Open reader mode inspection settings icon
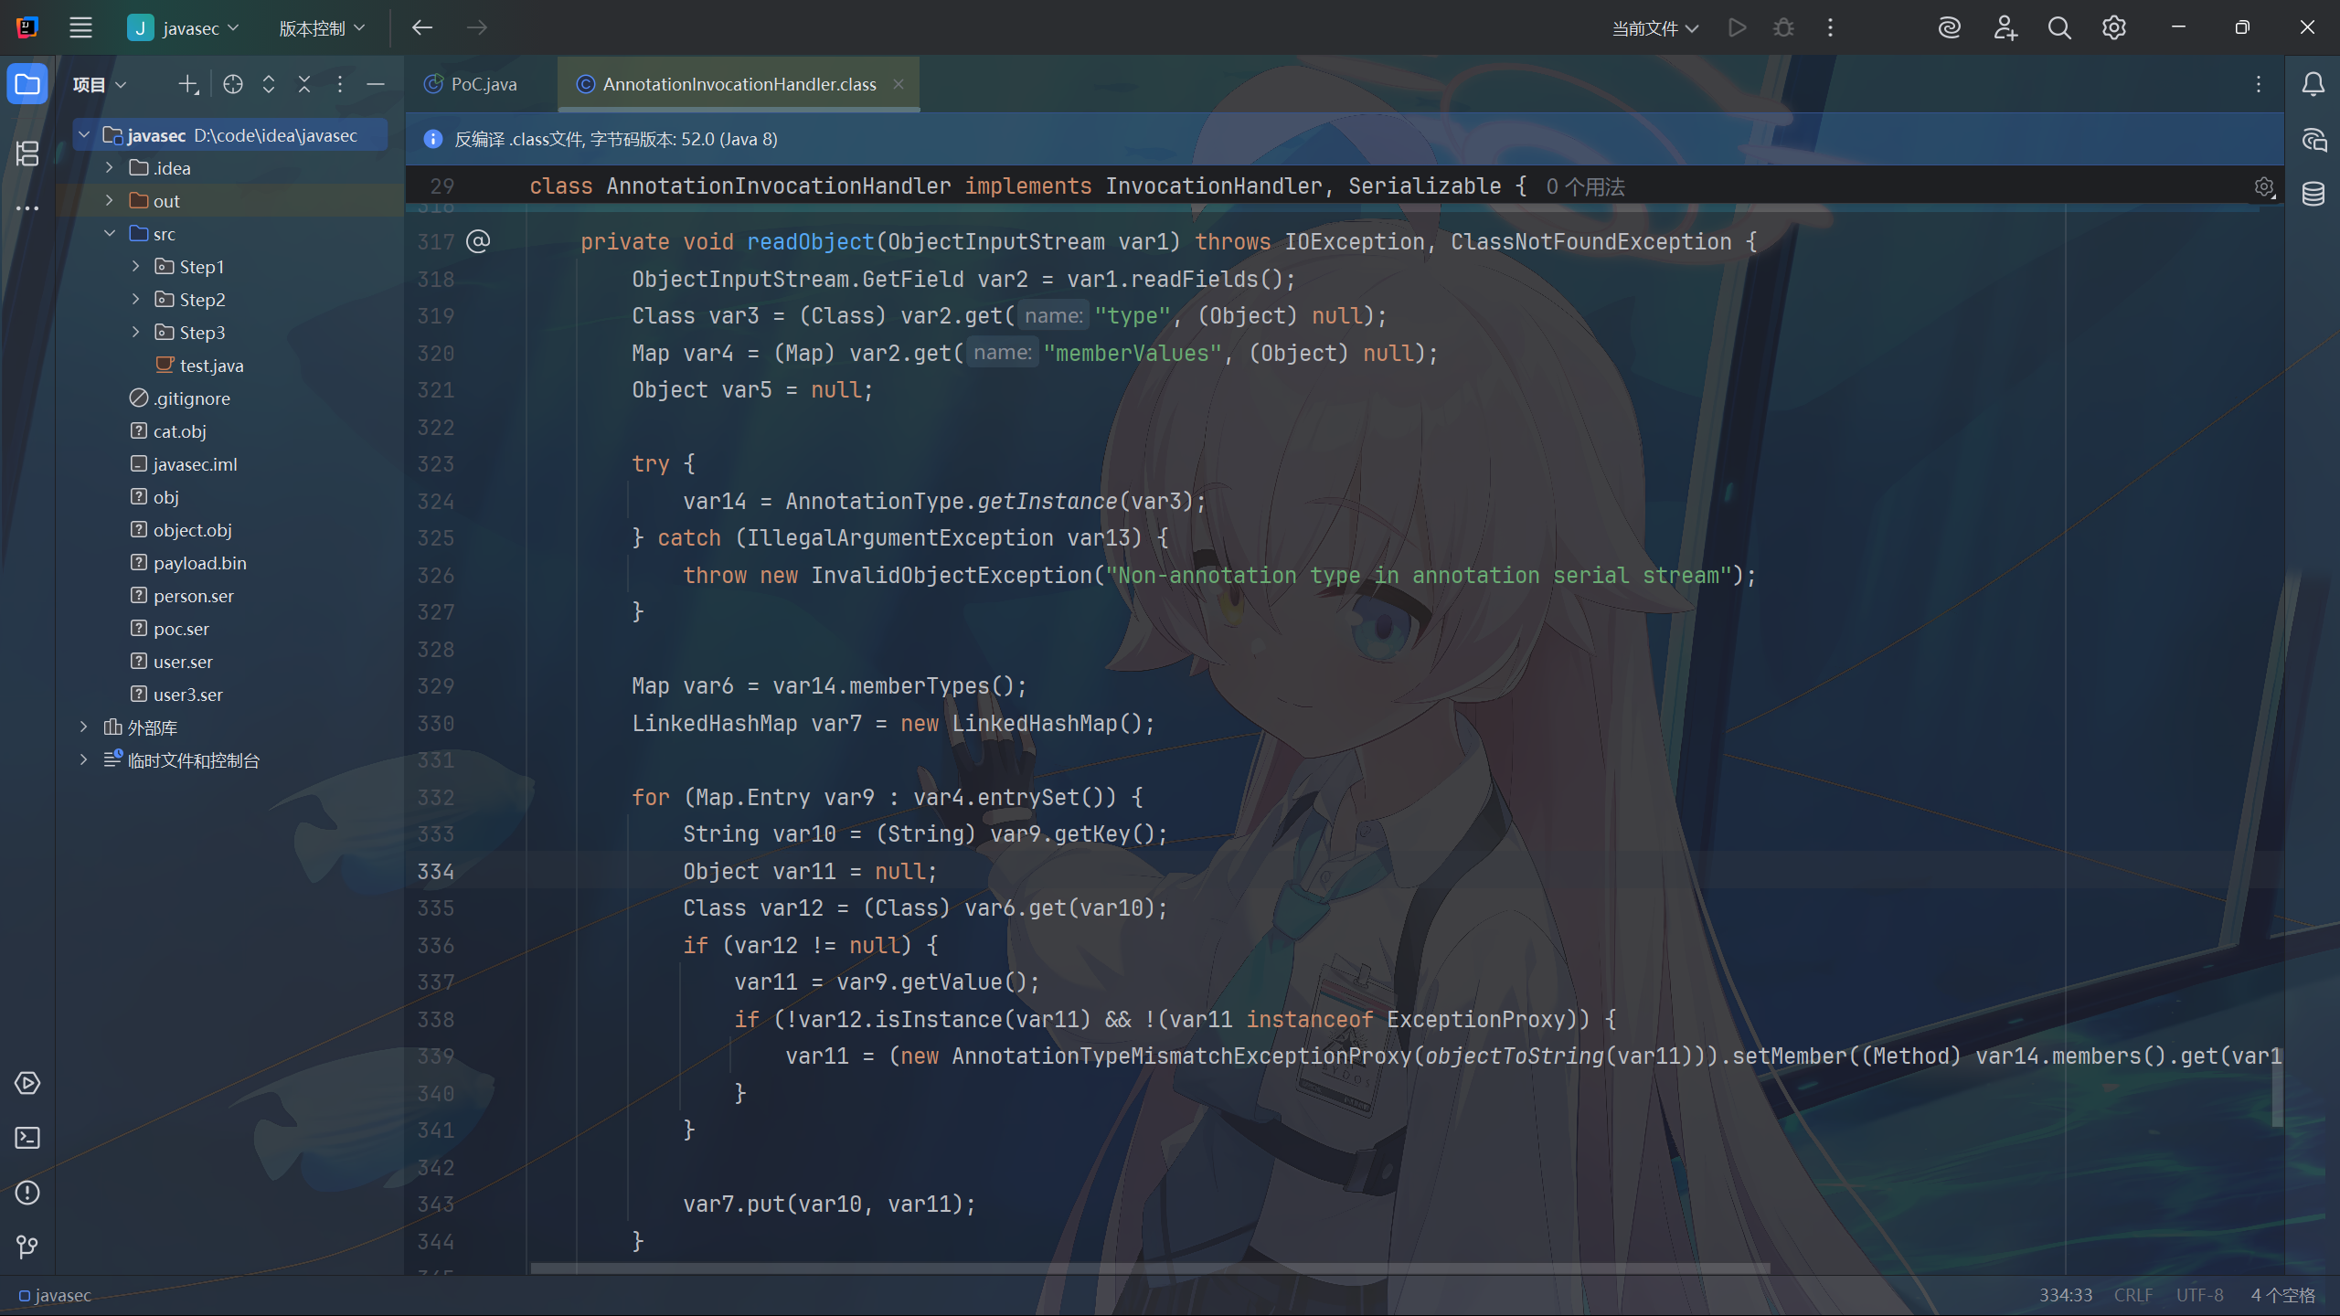The height and width of the screenshot is (1316, 2340). 2264,187
